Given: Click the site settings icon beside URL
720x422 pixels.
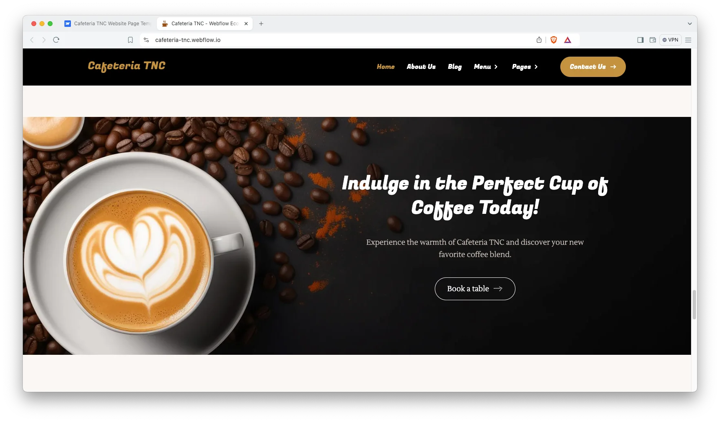Looking at the screenshot, I should [x=146, y=40].
